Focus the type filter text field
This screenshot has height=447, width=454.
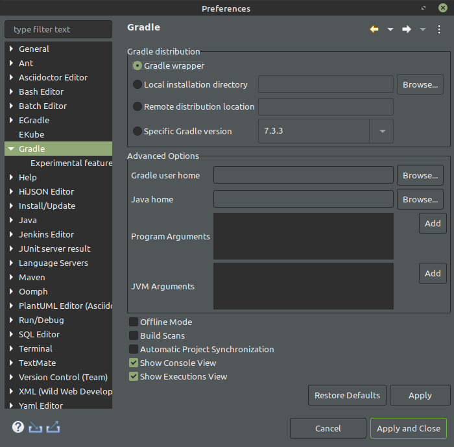[x=58, y=29]
